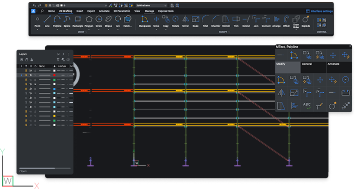Toggle lock icon on the red layer

pos(35,75)
